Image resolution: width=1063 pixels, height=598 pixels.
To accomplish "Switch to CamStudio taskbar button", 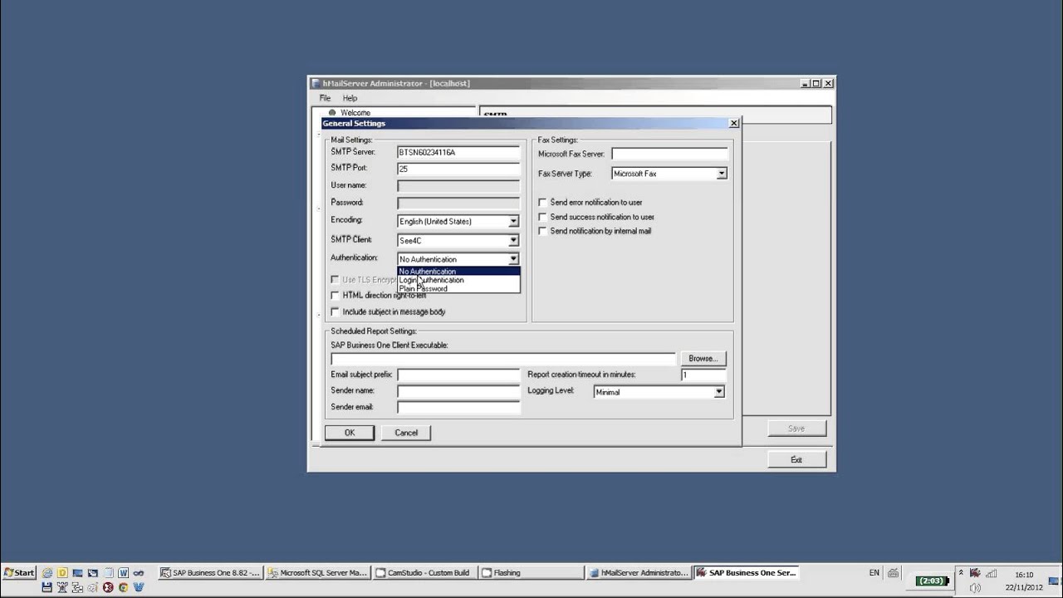I will [x=424, y=572].
